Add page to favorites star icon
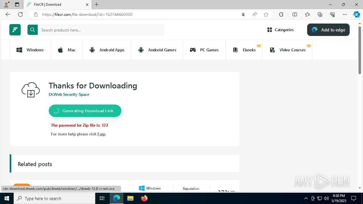The height and width of the screenshot is (204, 363). (x=266, y=14)
